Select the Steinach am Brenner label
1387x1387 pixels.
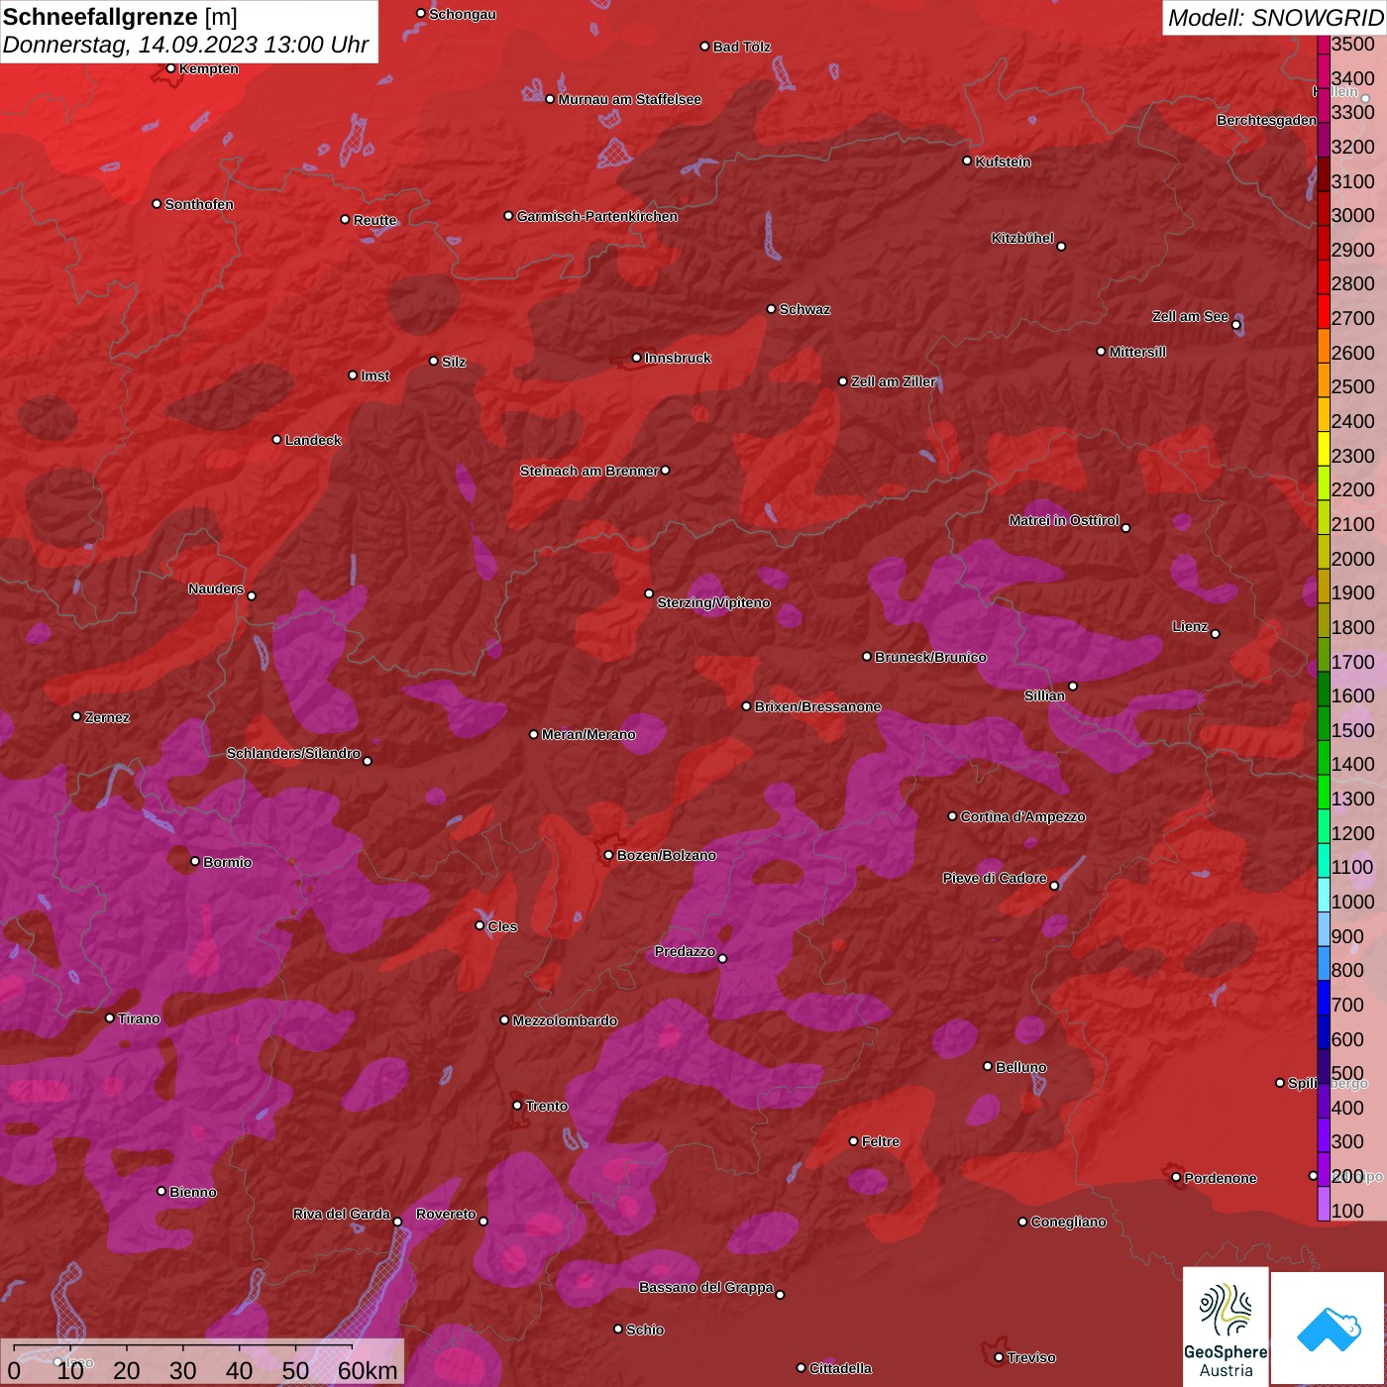coord(588,471)
